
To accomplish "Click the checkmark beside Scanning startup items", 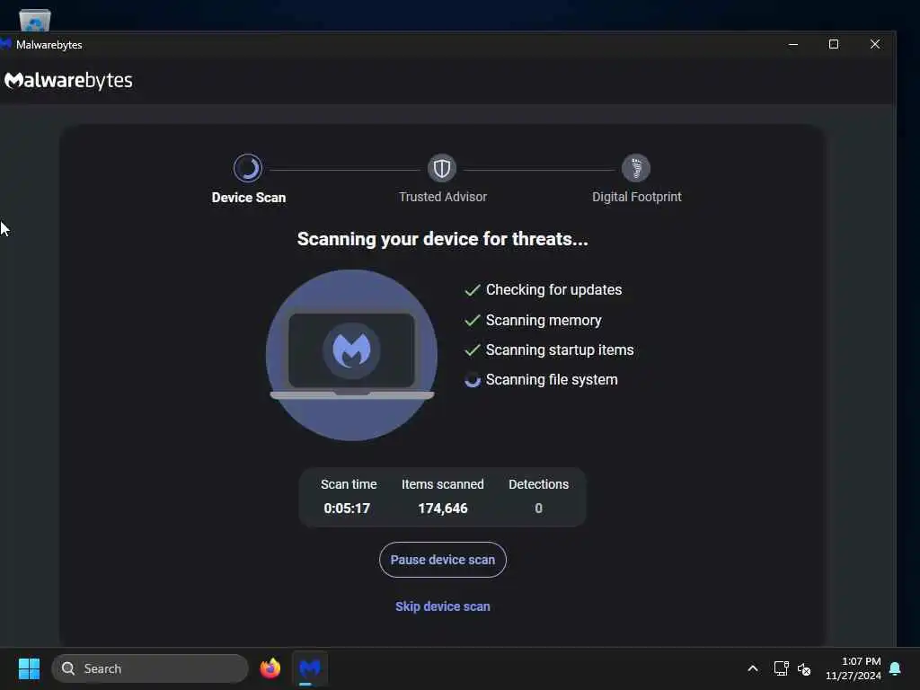I will point(473,350).
